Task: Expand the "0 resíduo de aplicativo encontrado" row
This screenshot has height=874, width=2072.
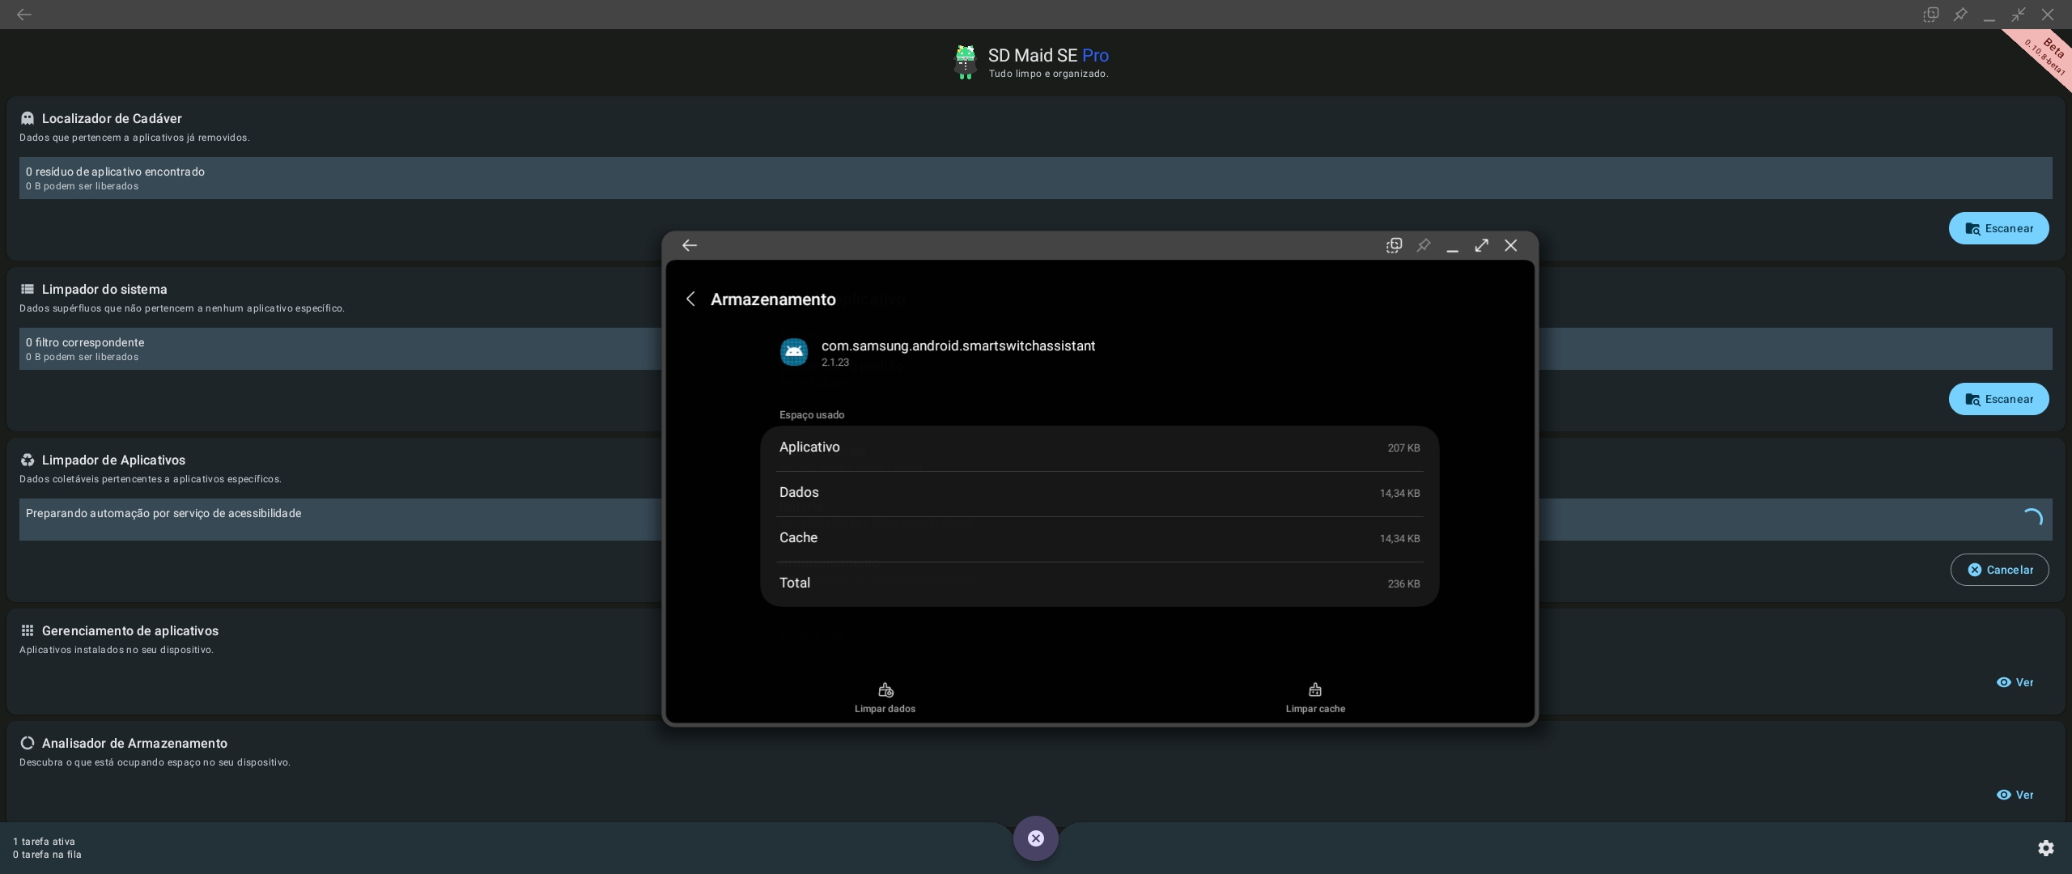Action: click(1036, 178)
